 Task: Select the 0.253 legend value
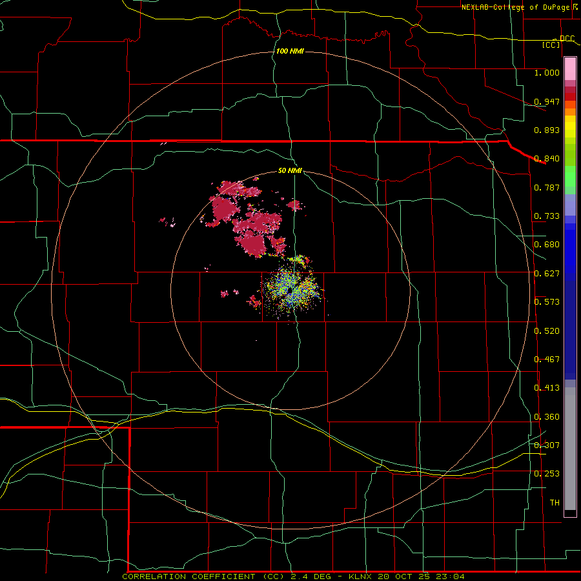click(x=547, y=474)
